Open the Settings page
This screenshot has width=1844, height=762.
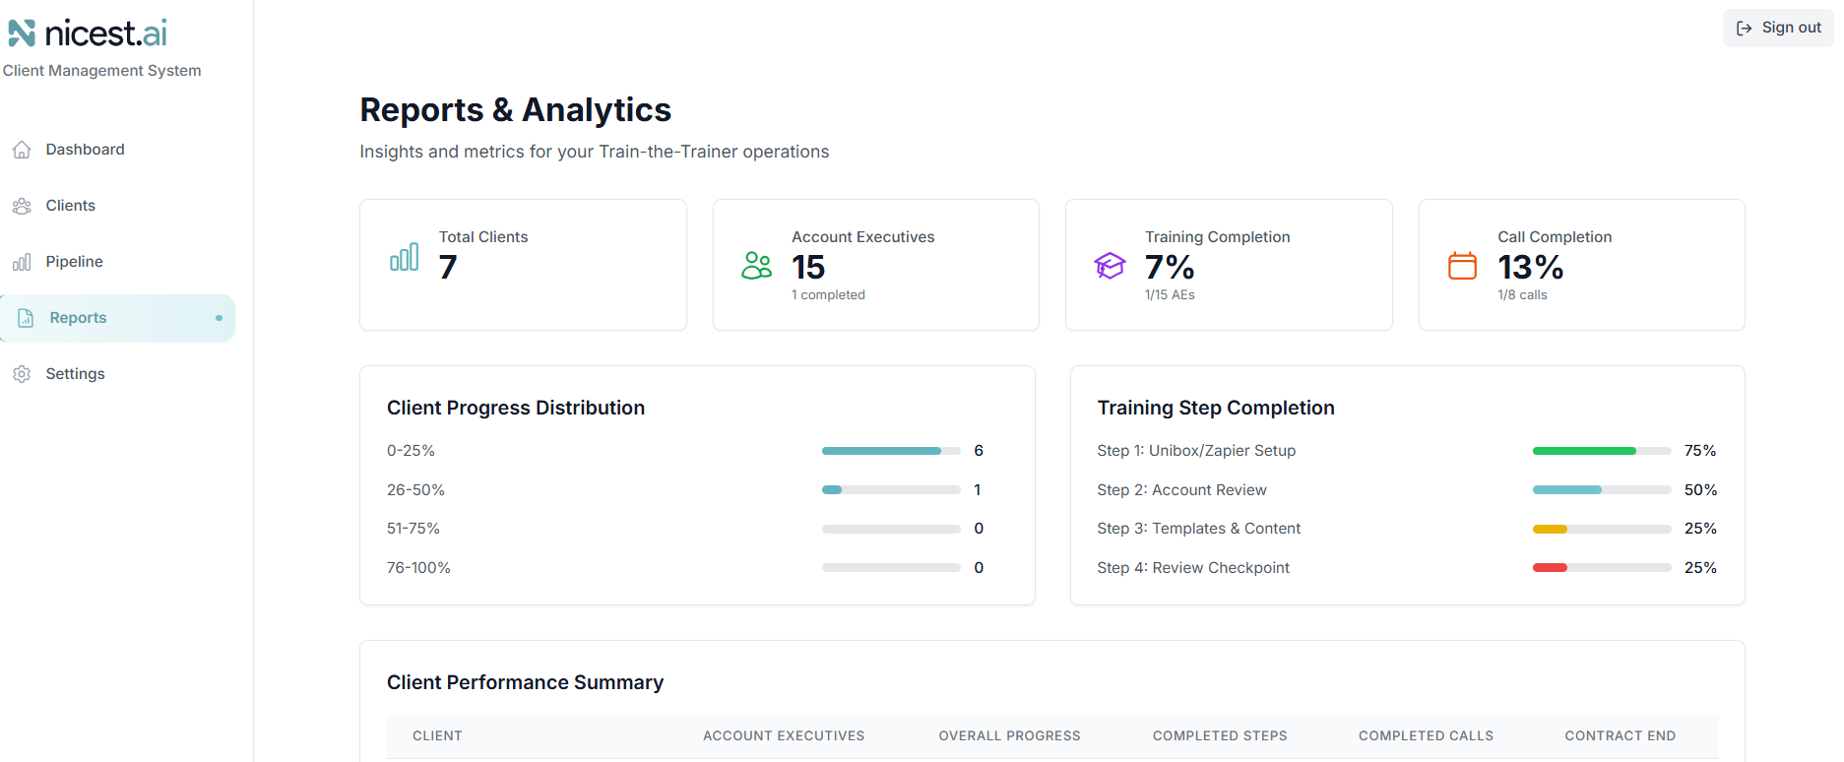118,374
